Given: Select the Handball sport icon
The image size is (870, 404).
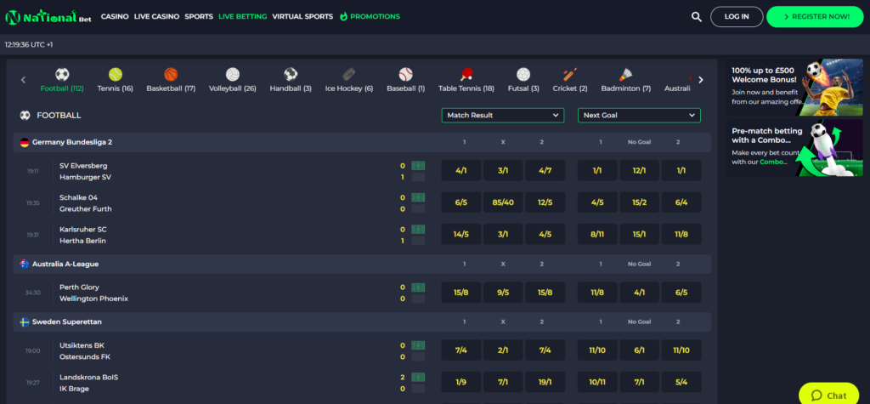Looking at the screenshot, I should pyautogui.click(x=291, y=75).
